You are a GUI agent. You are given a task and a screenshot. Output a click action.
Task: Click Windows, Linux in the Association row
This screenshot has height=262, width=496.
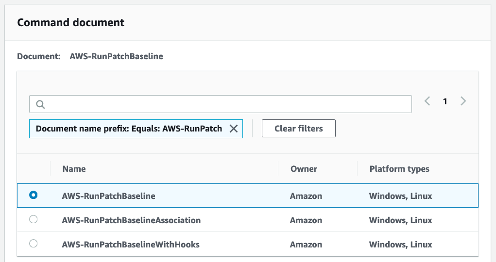tap(400, 220)
